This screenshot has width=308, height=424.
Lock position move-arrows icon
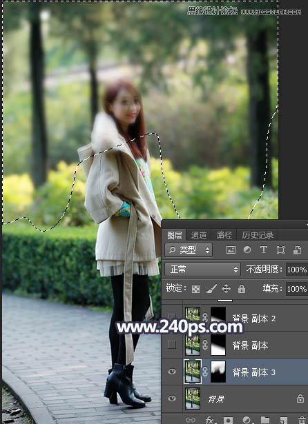point(226,289)
